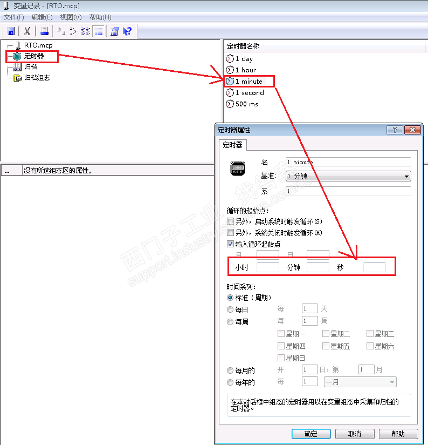Select the 标准(周期) radio button
Image resolution: width=428 pixels, height=445 pixels.
(230, 298)
